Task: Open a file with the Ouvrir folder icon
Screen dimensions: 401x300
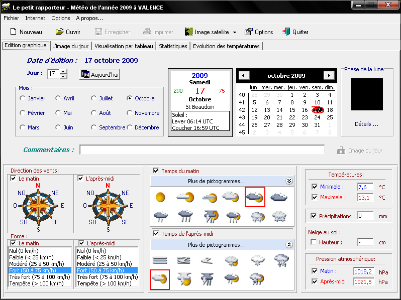Action: 59,32
